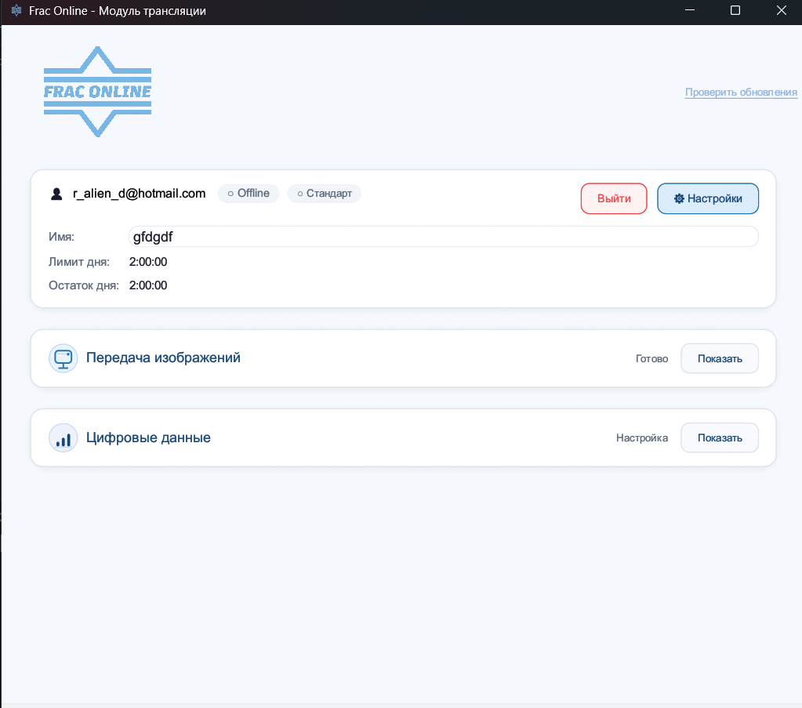Click the Готово status label

[651, 359]
